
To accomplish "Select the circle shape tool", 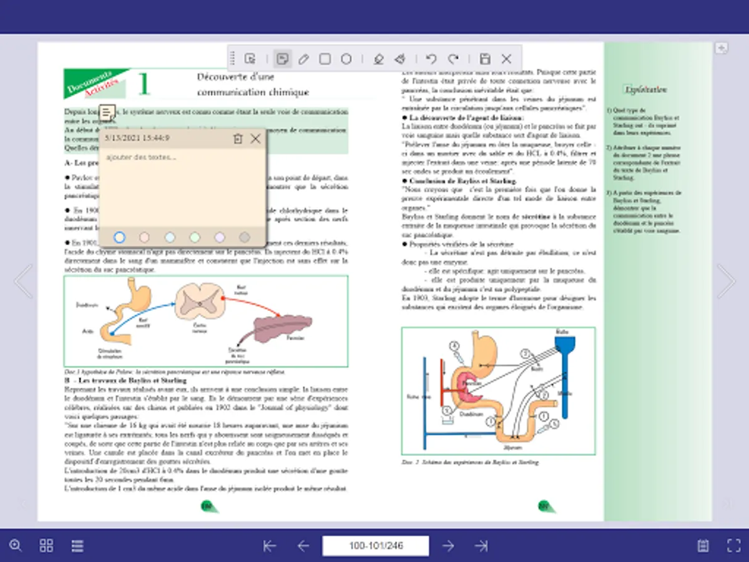I will 346,59.
